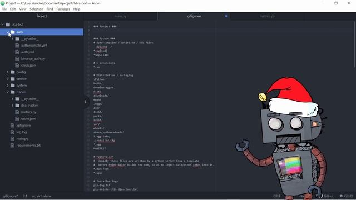Expand the system folder chevron
Screen dimensions: 356x200
(8, 86)
